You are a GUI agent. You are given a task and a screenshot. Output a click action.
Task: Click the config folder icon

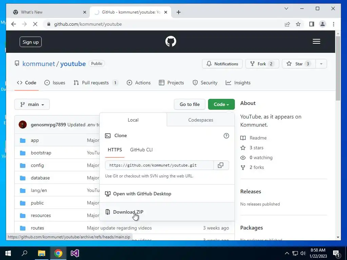coord(23,165)
